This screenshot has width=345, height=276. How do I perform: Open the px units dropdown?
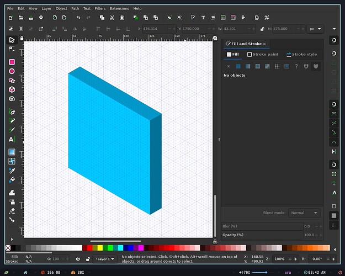(315, 29)
